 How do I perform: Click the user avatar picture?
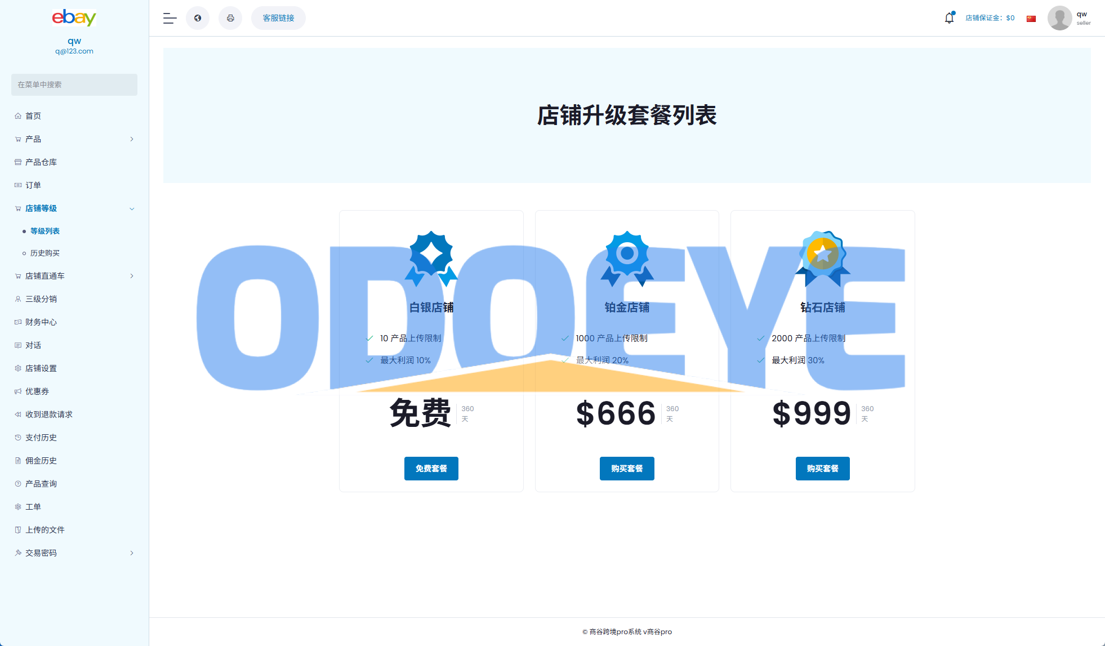click(x=1059, y=18)
